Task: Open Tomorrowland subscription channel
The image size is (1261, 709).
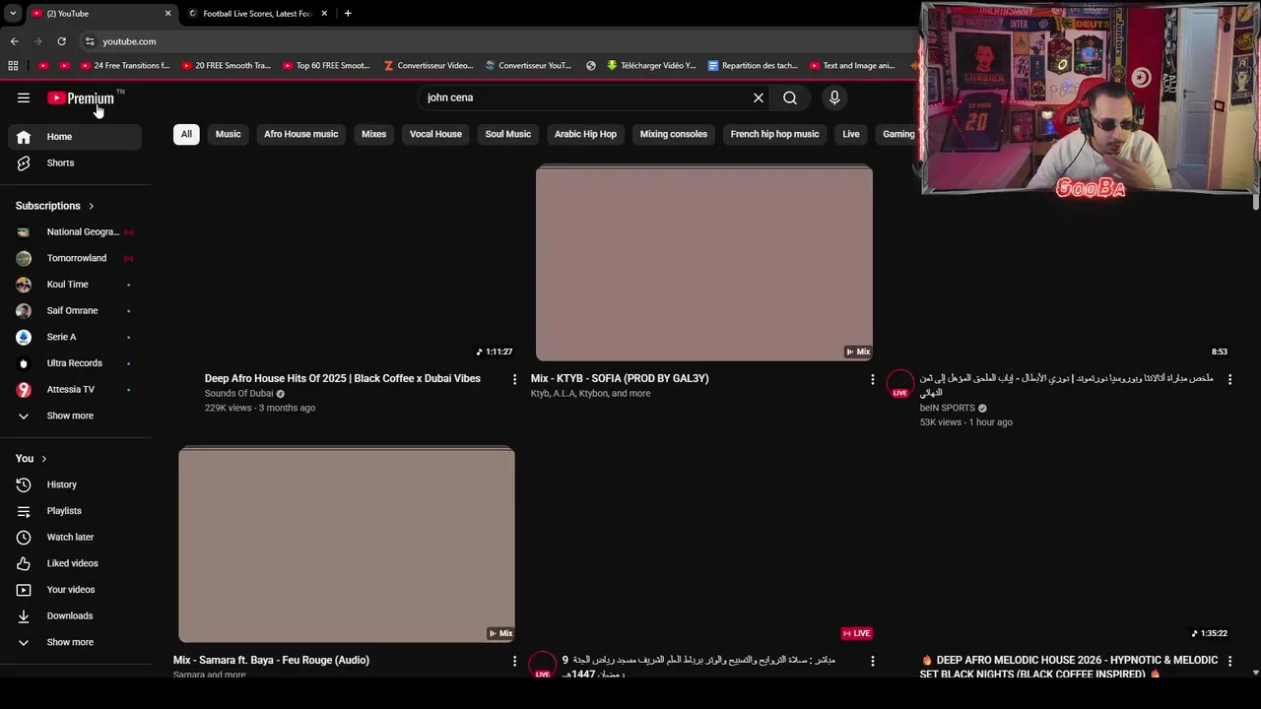Action: coord(75,258)
